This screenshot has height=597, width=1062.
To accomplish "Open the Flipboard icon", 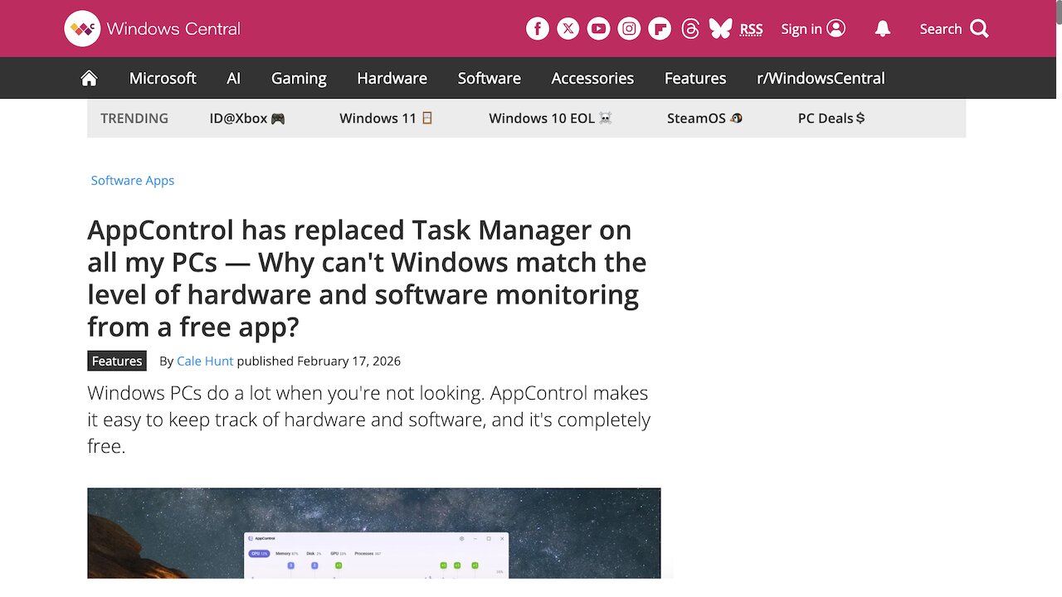I will tap(660, 29).
